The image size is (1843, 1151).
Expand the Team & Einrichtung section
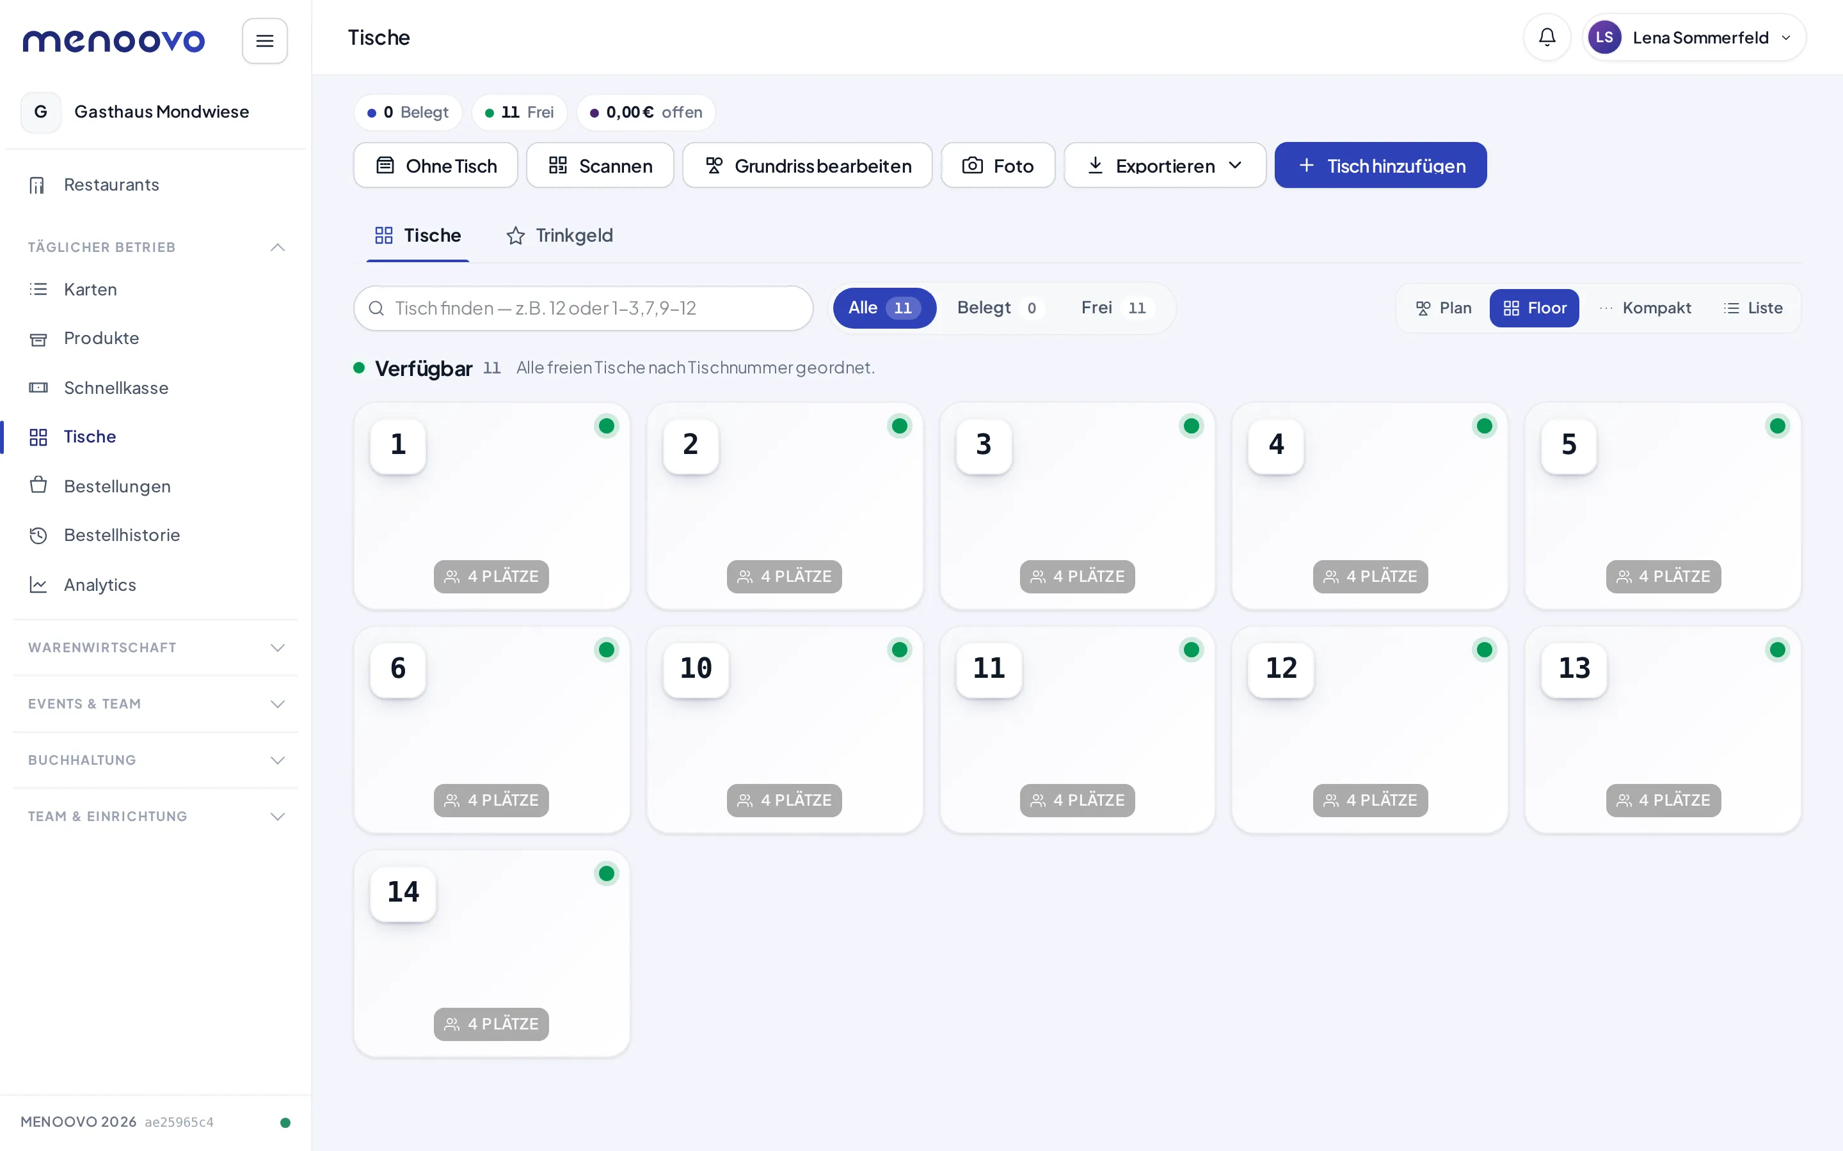(x=156, y=817)
